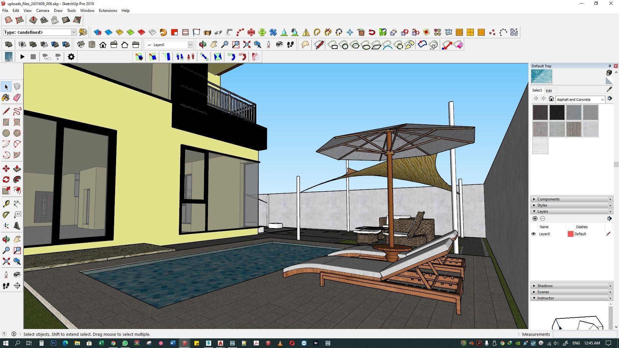Open the Asphalt and Concrete materials dropdown
619x348 pixels.
[x=602, y=100]
